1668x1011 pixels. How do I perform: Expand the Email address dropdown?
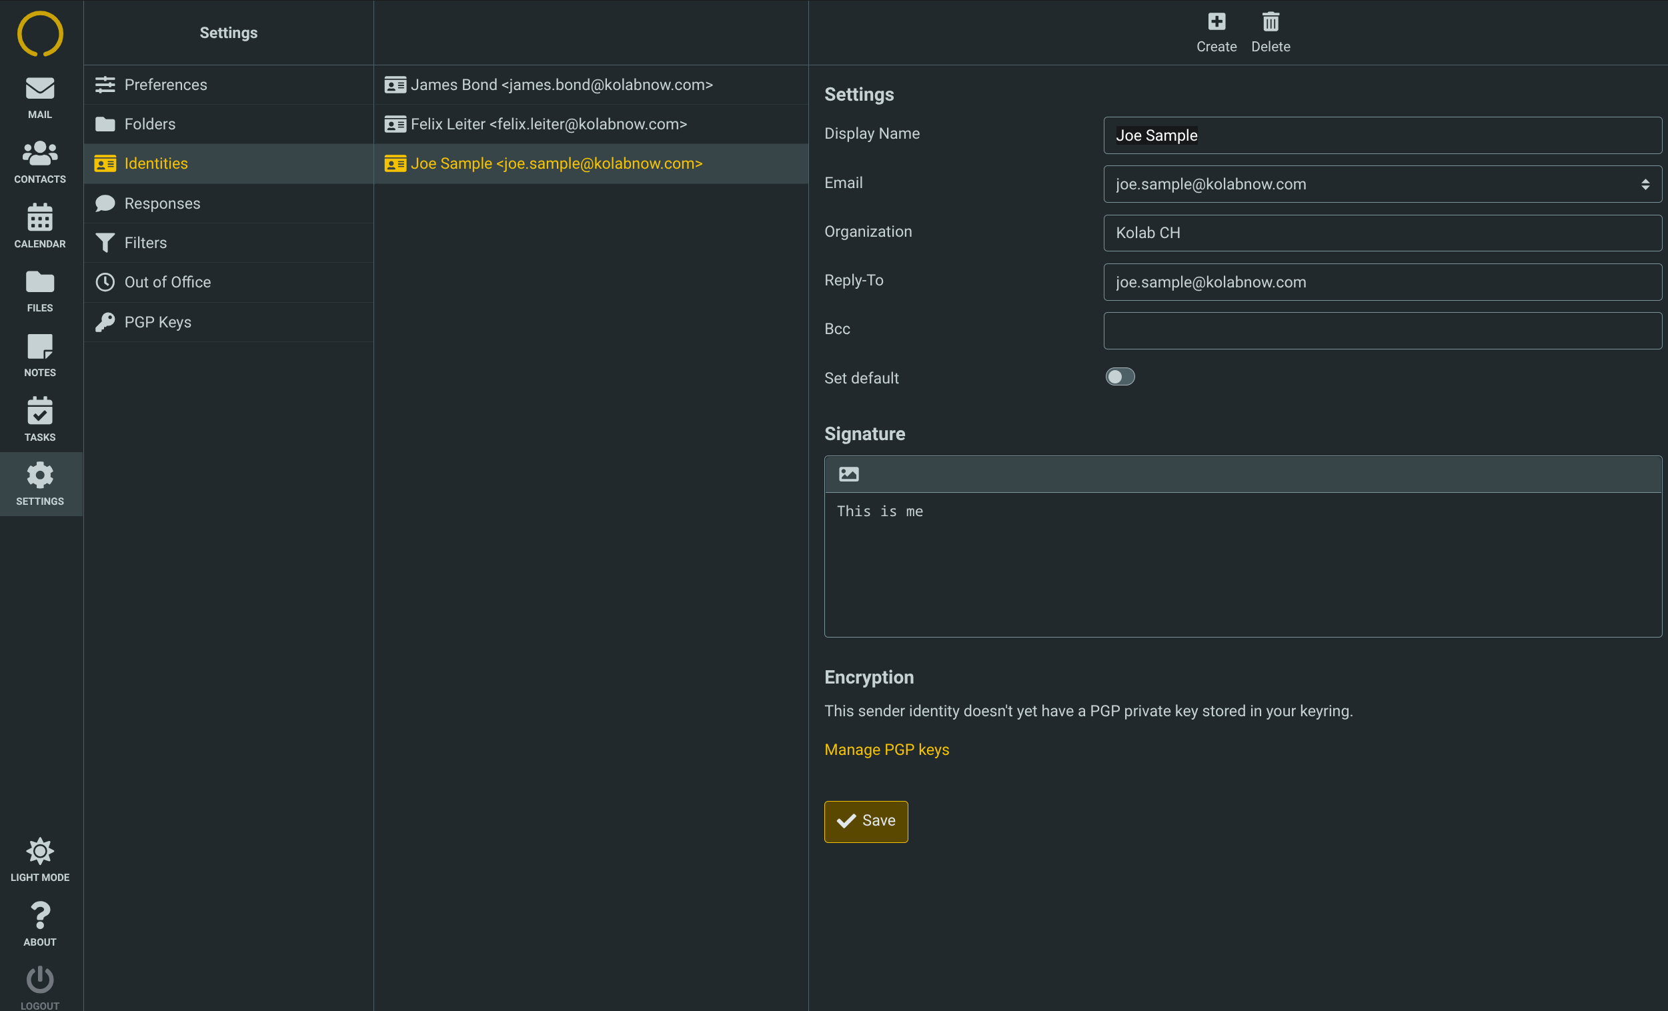point(1382,184)
